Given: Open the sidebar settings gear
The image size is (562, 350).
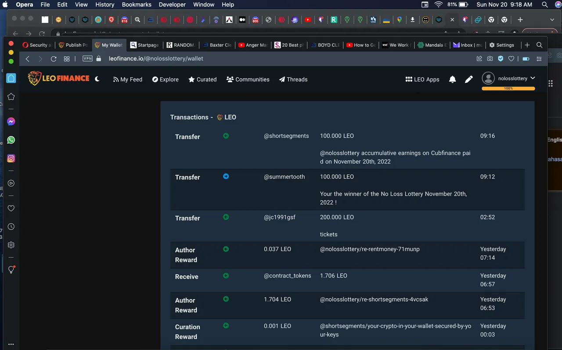Looking at the screenshot, I should (x=11, y=245).
